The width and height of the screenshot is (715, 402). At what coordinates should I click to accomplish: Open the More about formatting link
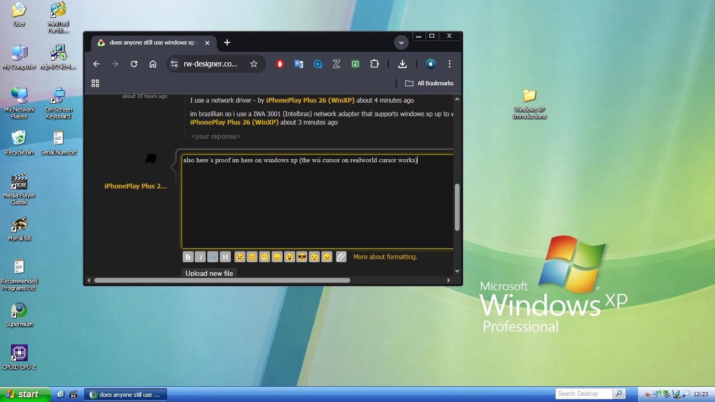pos(385,257)
